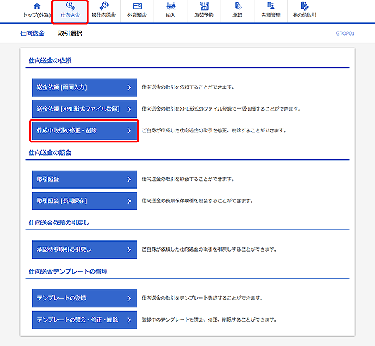
Task: Open the 為替予約 chart icon
Action: click(x=204, y=6)
